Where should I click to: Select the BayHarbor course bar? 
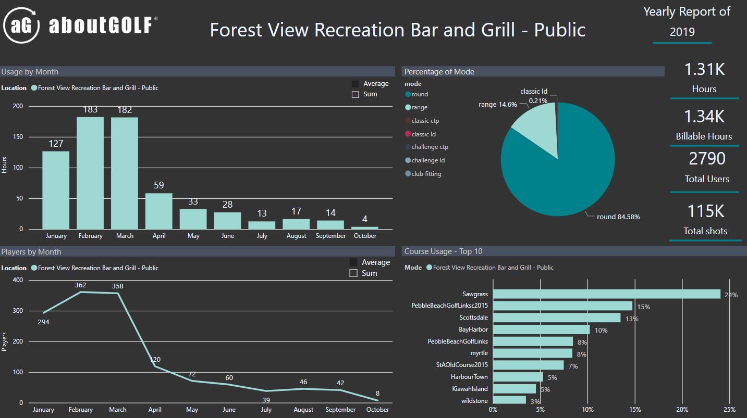tap(542, 330)
